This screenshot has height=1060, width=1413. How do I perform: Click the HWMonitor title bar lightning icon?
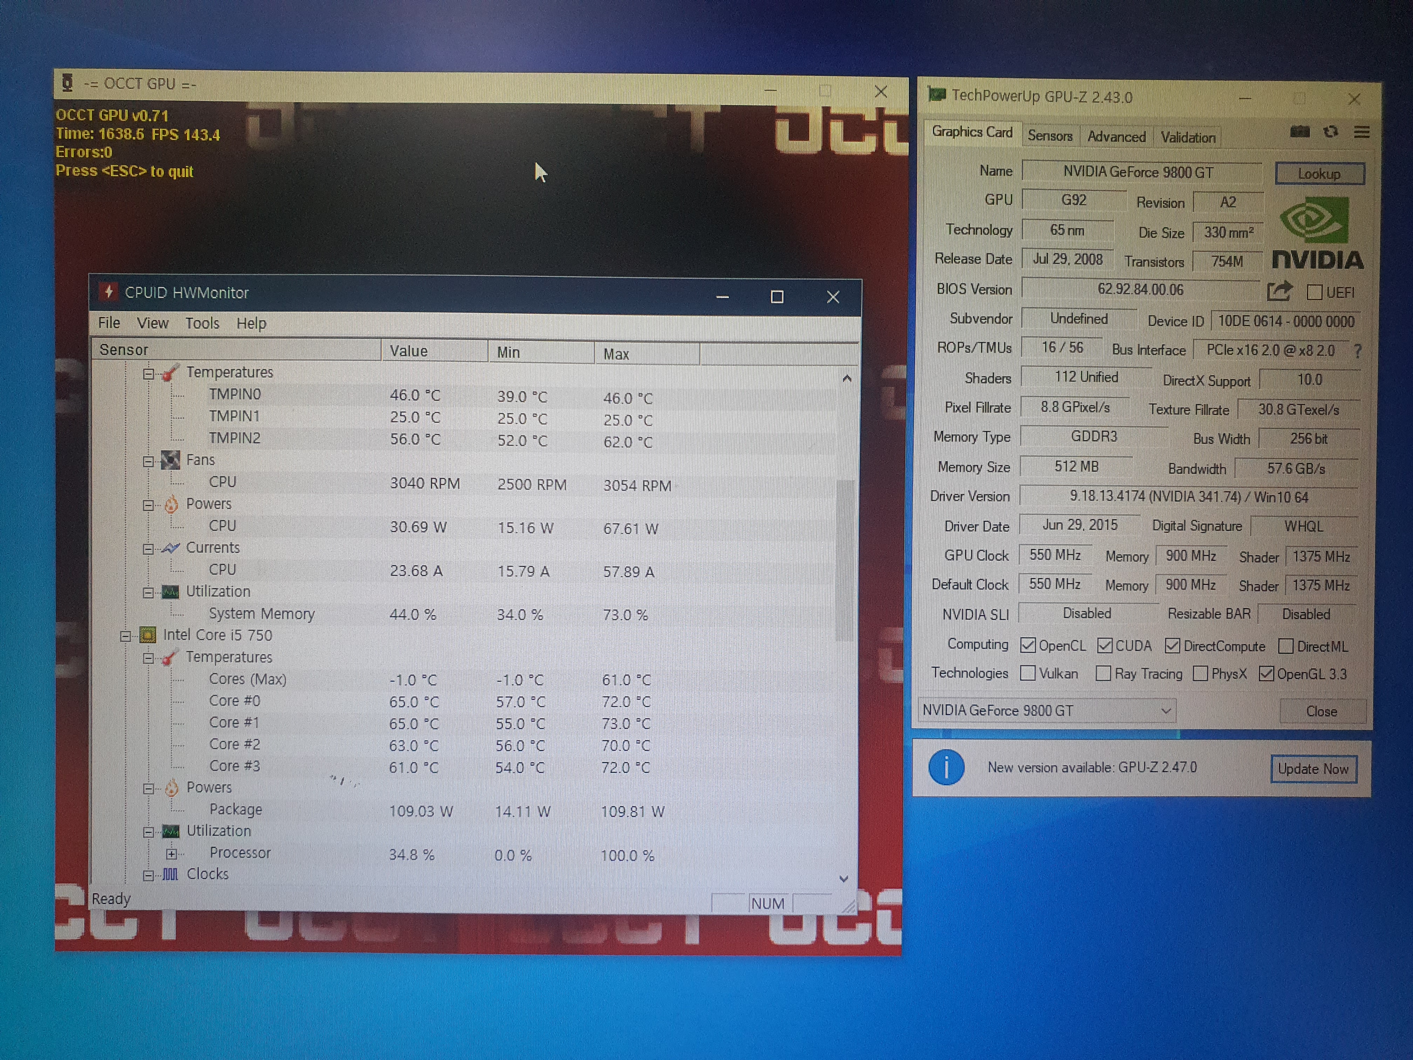108,291
